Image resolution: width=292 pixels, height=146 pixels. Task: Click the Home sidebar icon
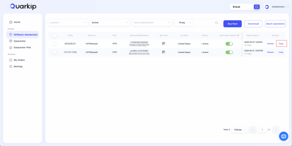tap(11, 22)
